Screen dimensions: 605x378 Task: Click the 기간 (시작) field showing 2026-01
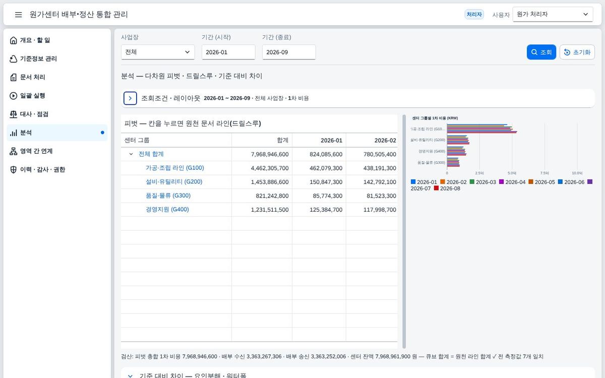(x=228, y=52)
